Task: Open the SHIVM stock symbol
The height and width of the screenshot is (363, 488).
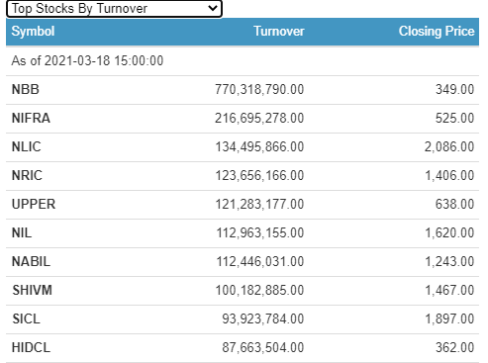Action: coord(33,290)
